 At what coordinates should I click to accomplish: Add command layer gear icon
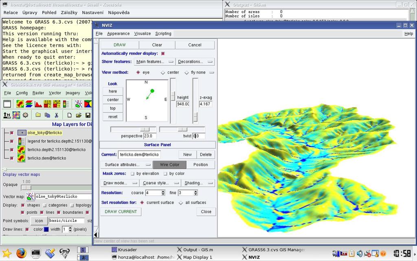pyautogui.click(x=25, y=115)
